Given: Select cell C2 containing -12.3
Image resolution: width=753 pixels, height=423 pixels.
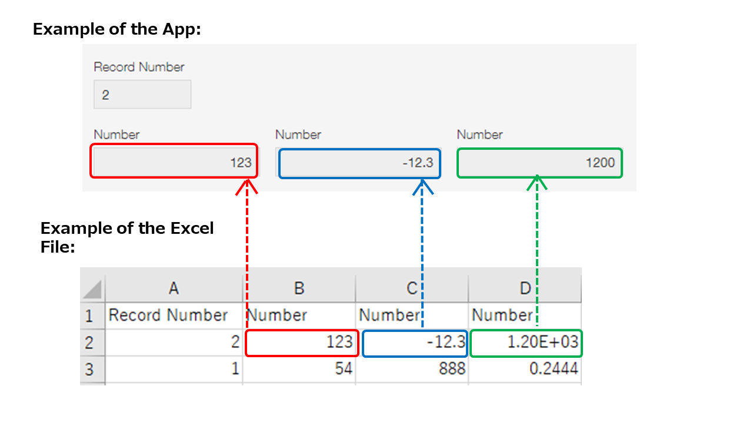Looking at the screenshot, I should 415,343.
